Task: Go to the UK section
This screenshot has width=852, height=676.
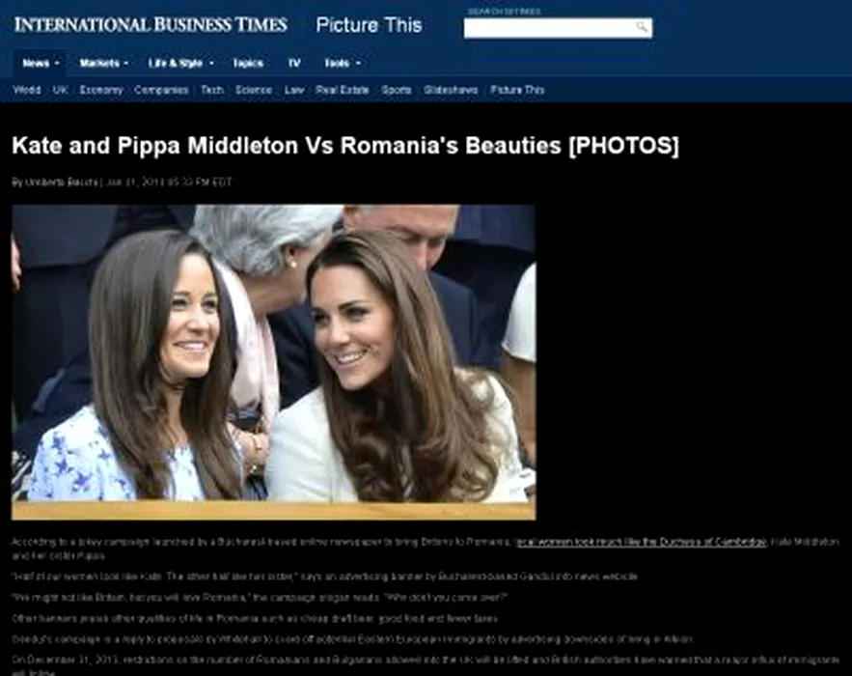Action: click(x=61, y=90)
